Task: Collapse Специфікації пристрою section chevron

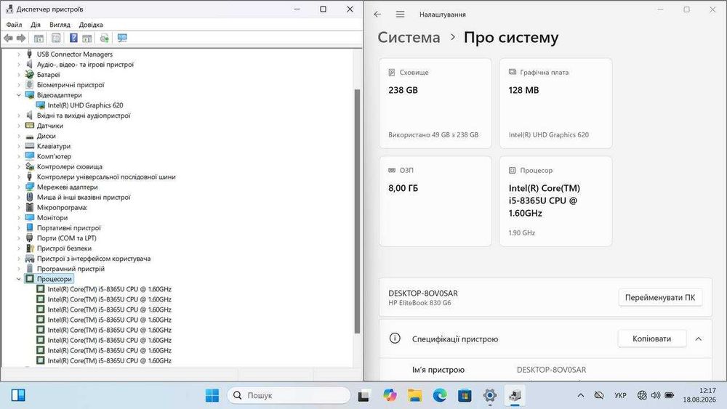Action: [698, 339]
